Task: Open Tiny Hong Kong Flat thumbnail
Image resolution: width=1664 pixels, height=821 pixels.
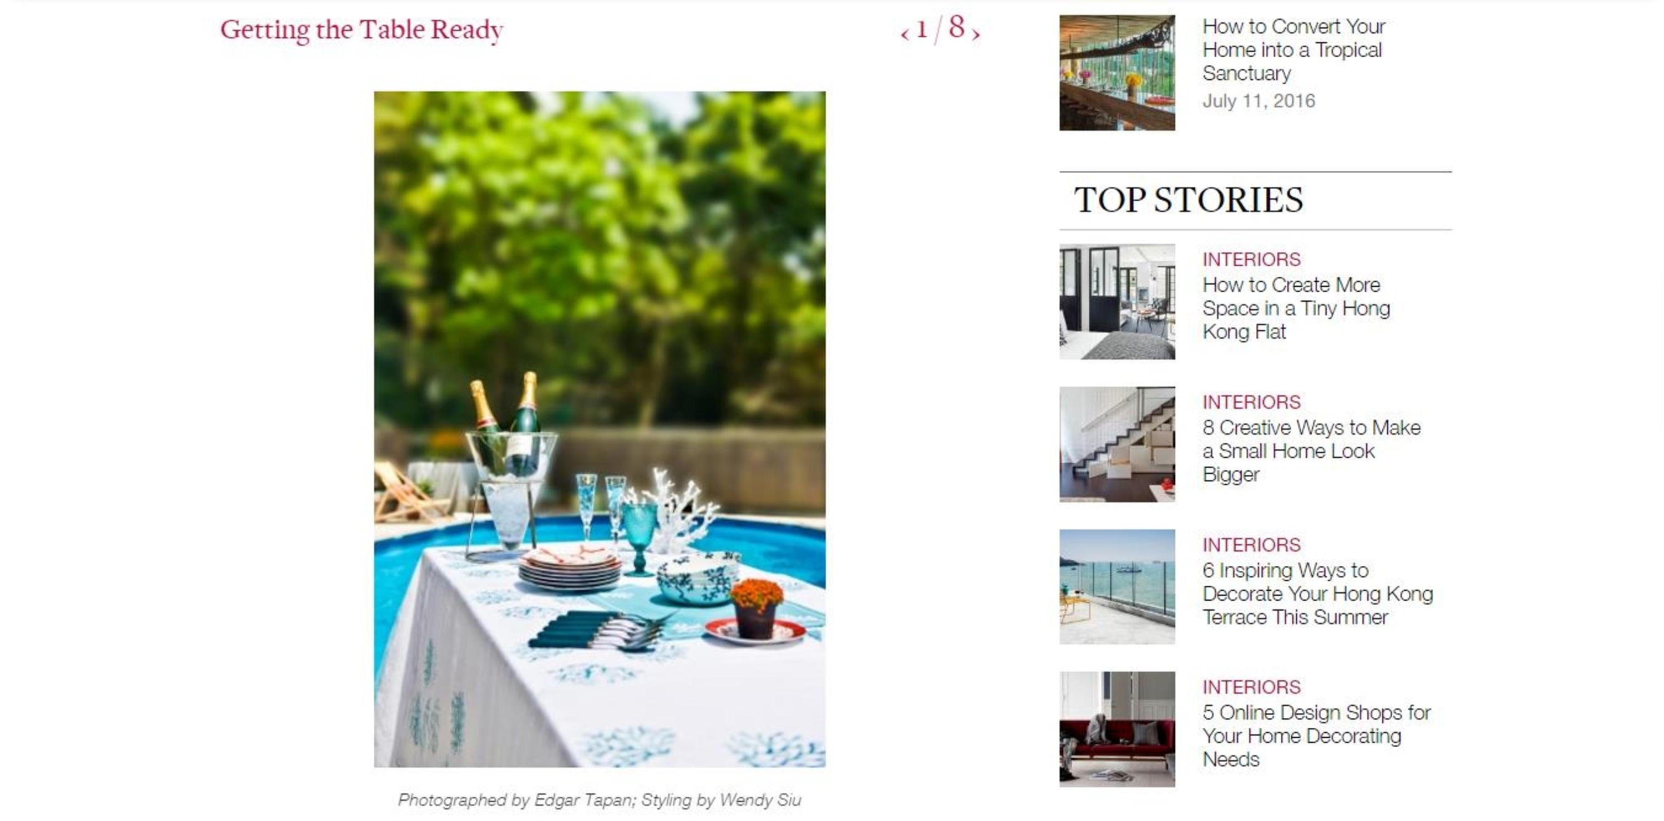Action: click(1117, 301)
